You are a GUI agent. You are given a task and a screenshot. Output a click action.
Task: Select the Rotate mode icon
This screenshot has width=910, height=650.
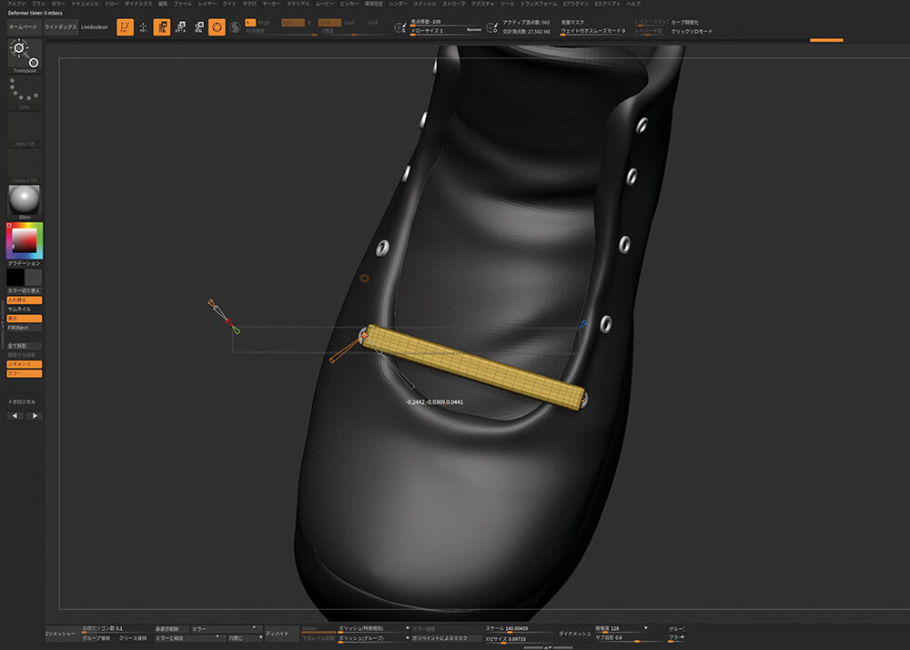point(199,27)
